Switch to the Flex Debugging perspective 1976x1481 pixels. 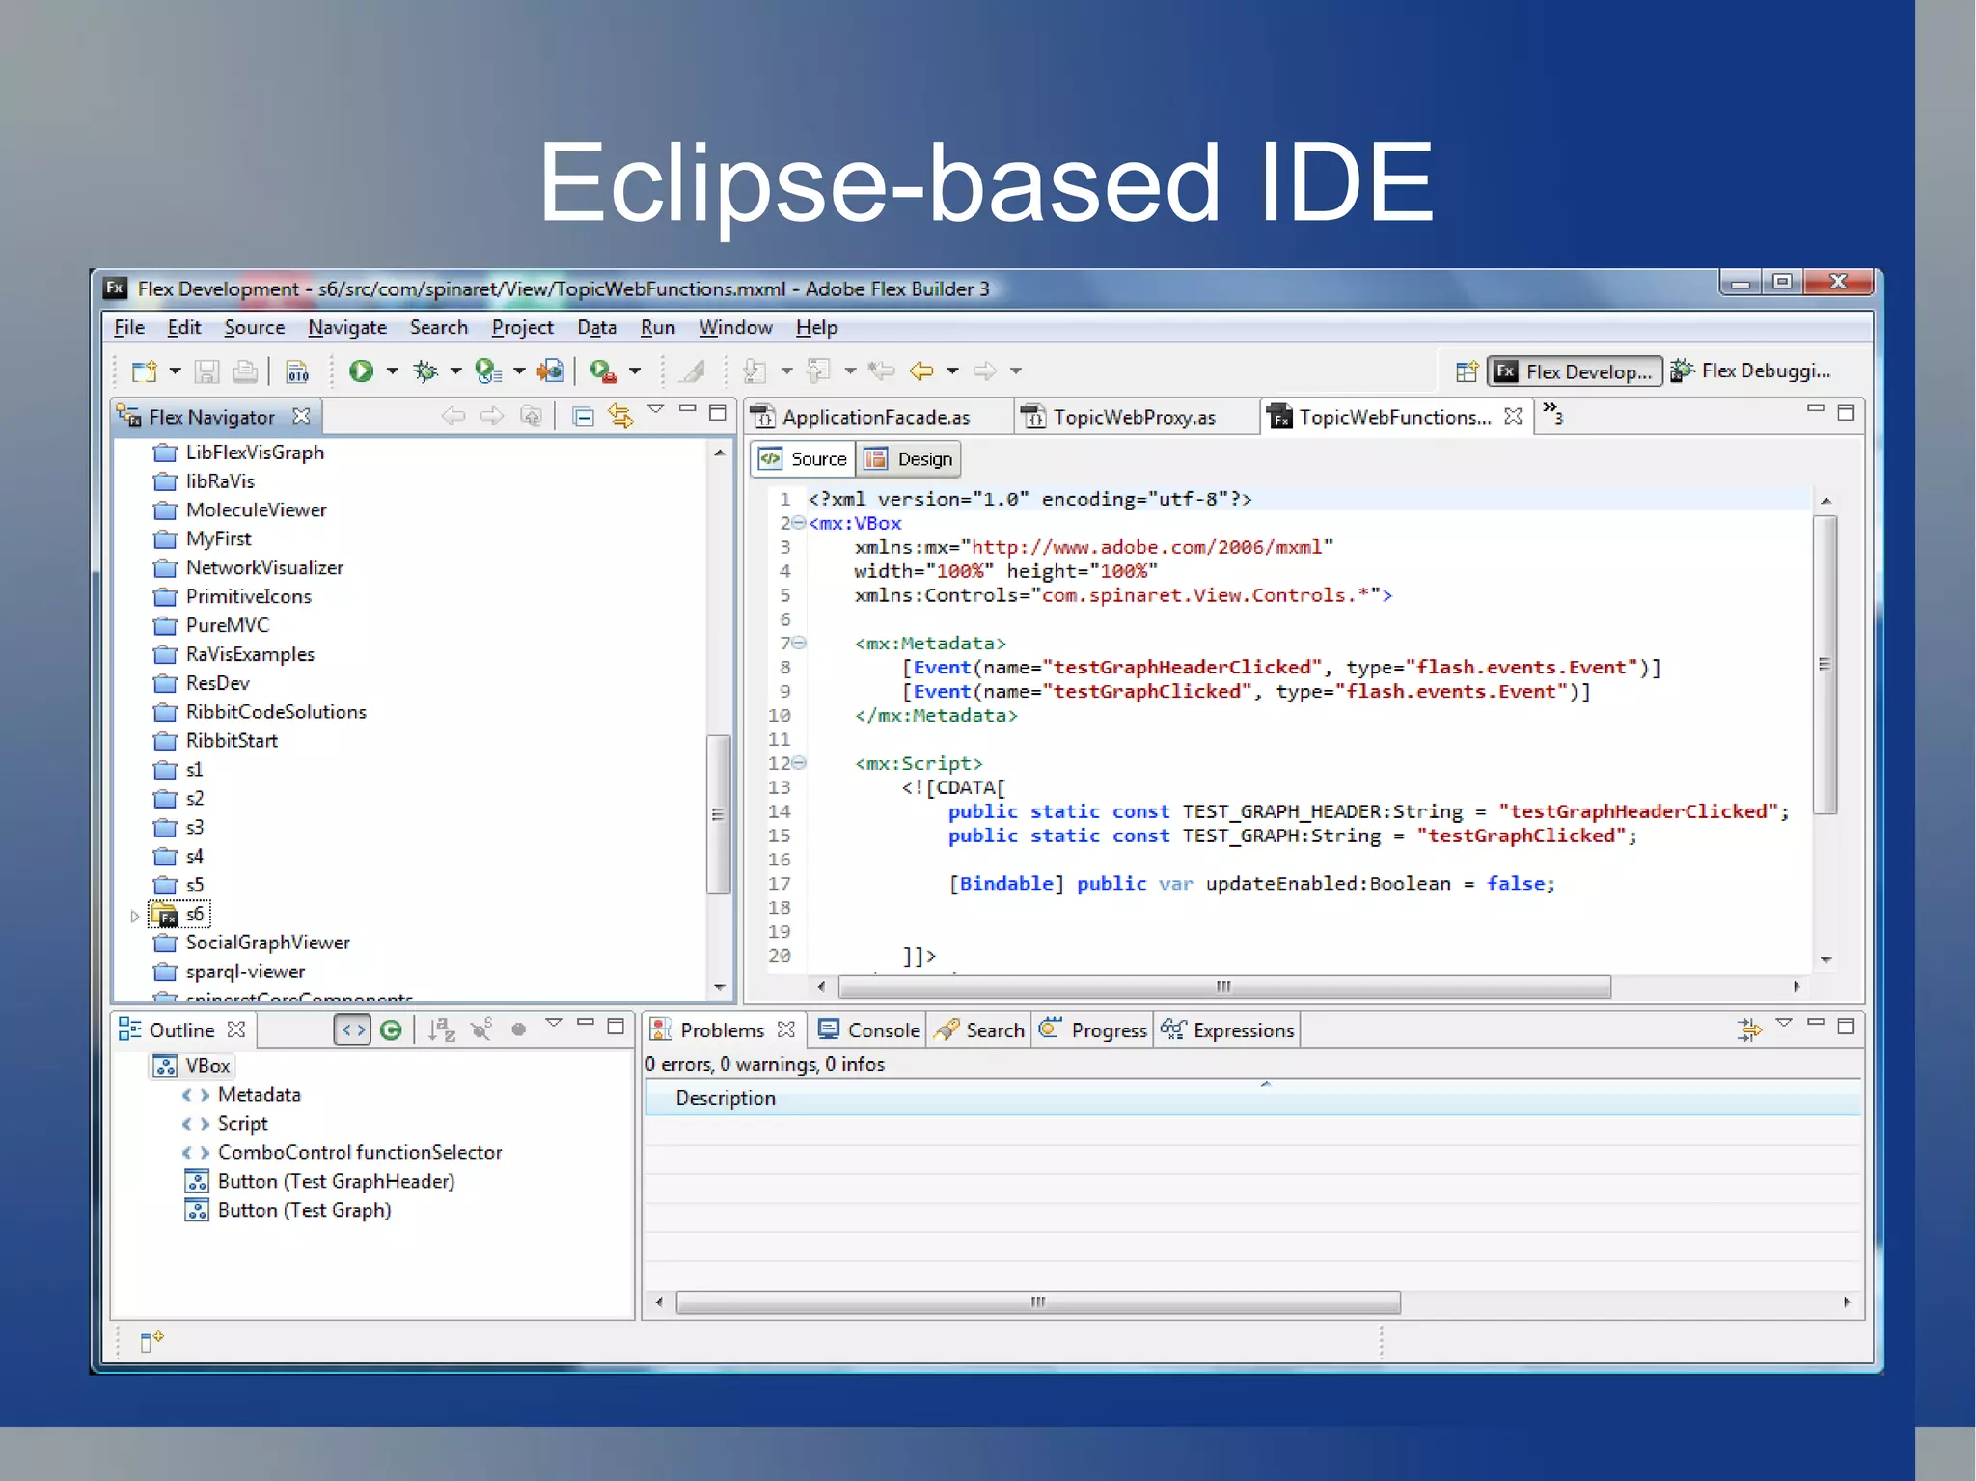coord(1750,371)
